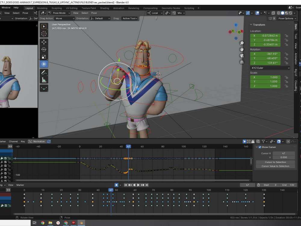Toggle Location X lock icon
The height and width of the screenshot is (226, 301).
[286, 36]
